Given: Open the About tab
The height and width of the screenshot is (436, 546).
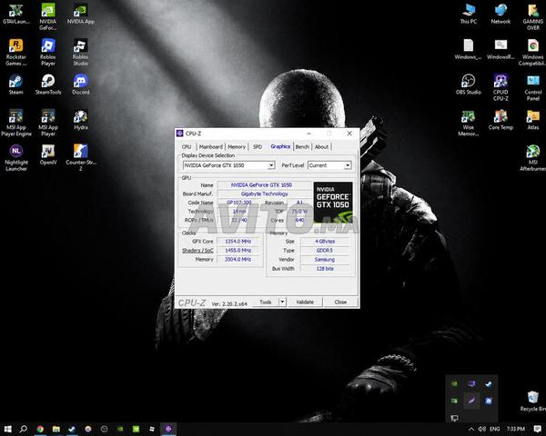Looking at the screenshot, I should 321,147.
